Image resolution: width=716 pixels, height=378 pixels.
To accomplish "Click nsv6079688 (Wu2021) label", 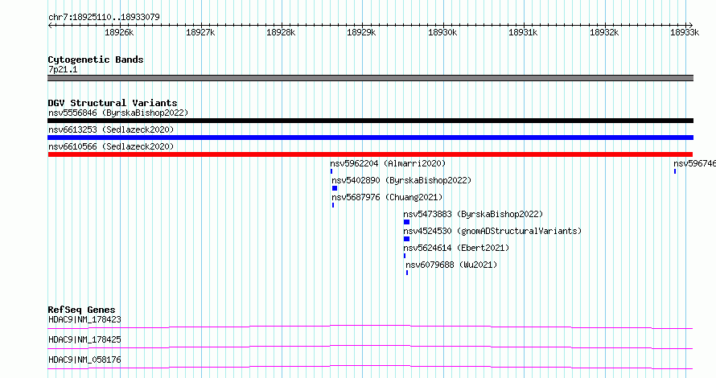I will (x=451, y=265).
